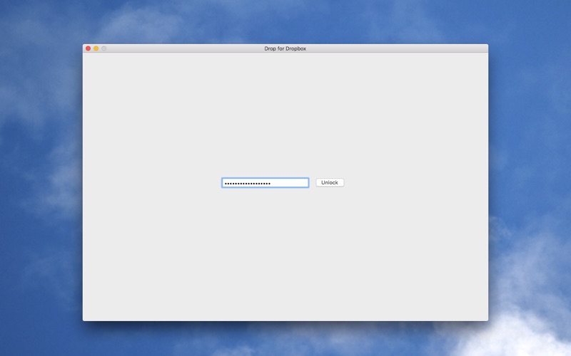
Task: Click the 'Drop for Dropbox' window title
Action: pyautogui.click(x=285, y=48)
